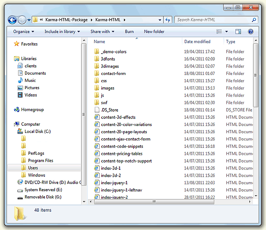Click Burn in the toolbar
Viewport: 266px width, 230px height.
pyautogui.click(x=129, y=32)
